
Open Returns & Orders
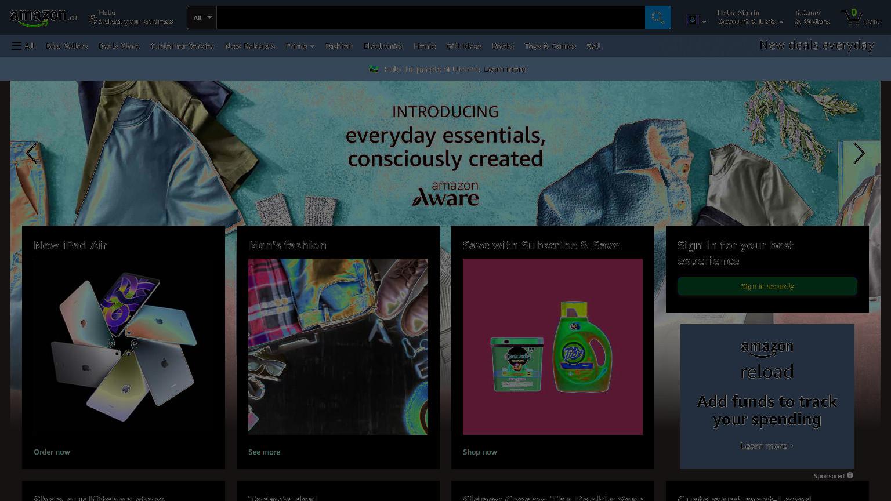[812, 17]
